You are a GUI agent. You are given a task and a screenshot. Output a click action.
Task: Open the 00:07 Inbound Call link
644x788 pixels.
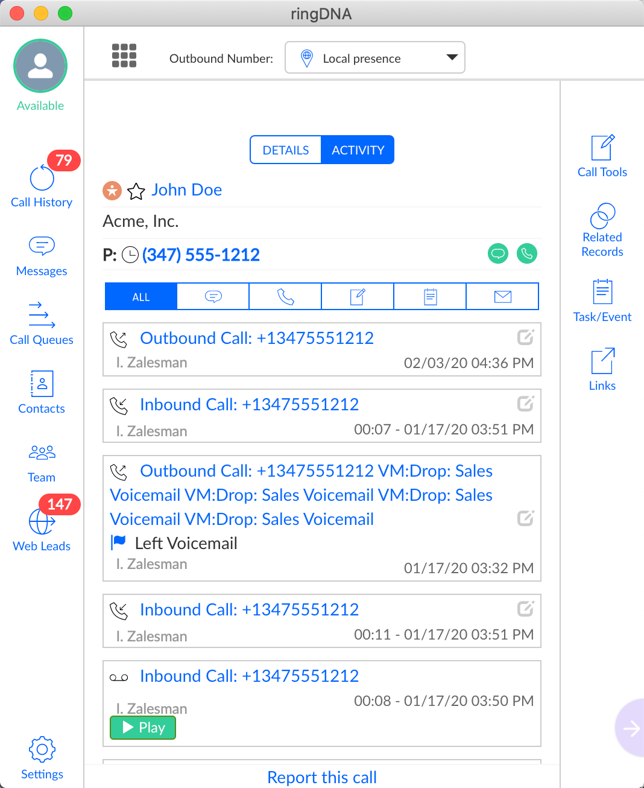pos(250,404)
